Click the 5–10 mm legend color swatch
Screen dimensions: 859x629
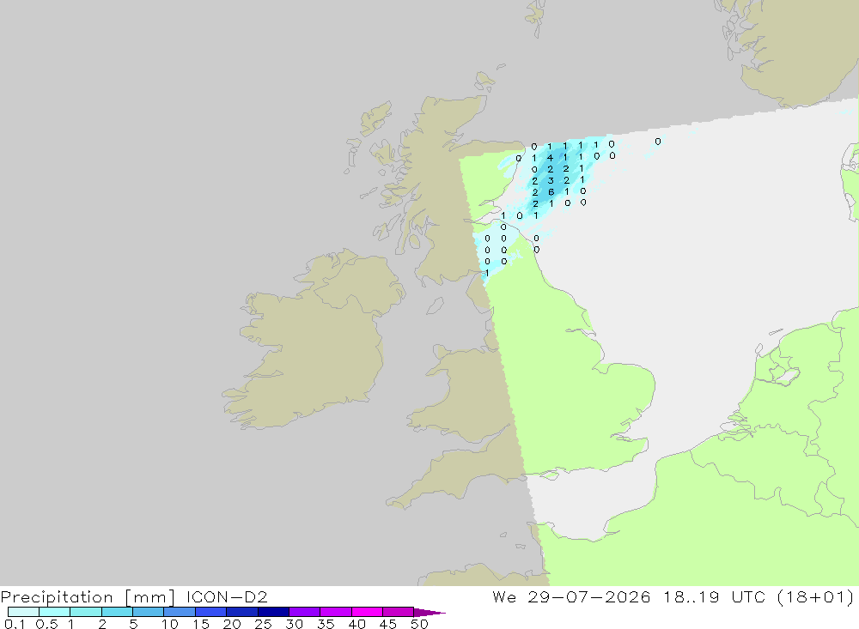(148, 612)
